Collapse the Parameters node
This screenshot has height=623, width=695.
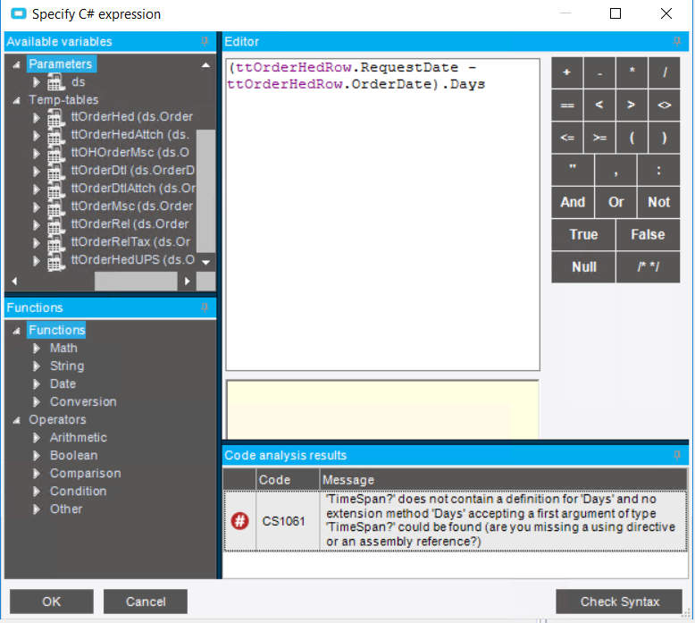pos(16,64)
